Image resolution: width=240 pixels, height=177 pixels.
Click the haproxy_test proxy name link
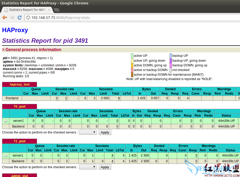pos(20,84)
